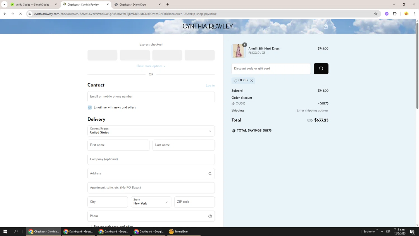Click the loading Apply discount button
The image size is (419, 236).
tap(321, 69)
